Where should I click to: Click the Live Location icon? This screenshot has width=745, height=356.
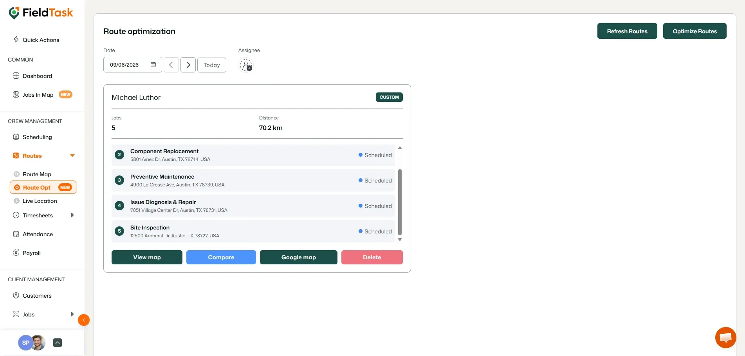(x=16, y=201)
